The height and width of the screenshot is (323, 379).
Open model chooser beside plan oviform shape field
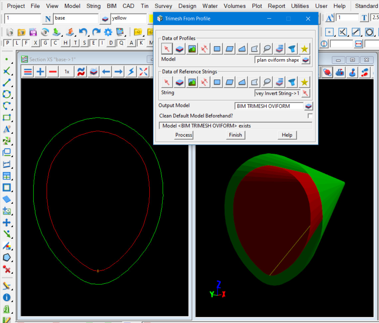[x=306, y=60]
